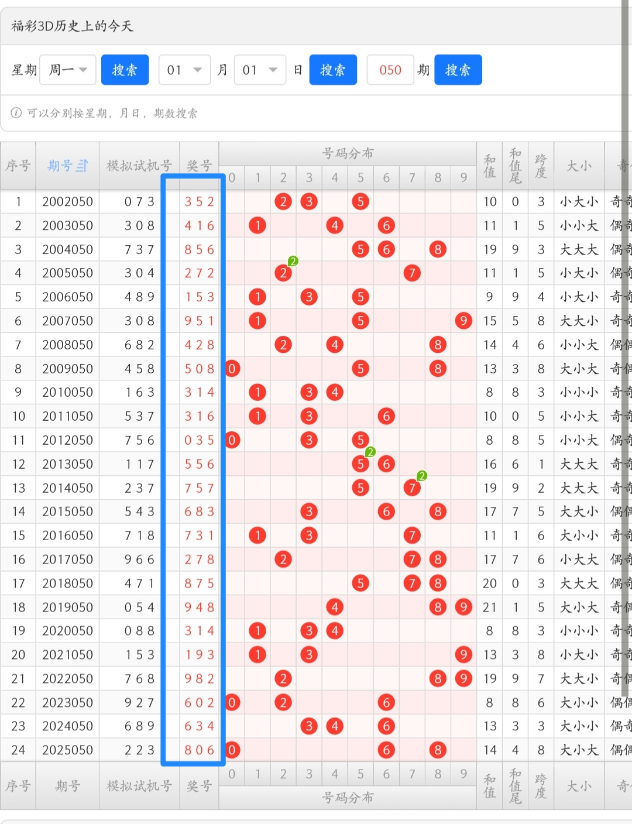The width and height of the screenshot is (632, 824).
Task: Open the month dropdown showing 01
Action: 184,70
